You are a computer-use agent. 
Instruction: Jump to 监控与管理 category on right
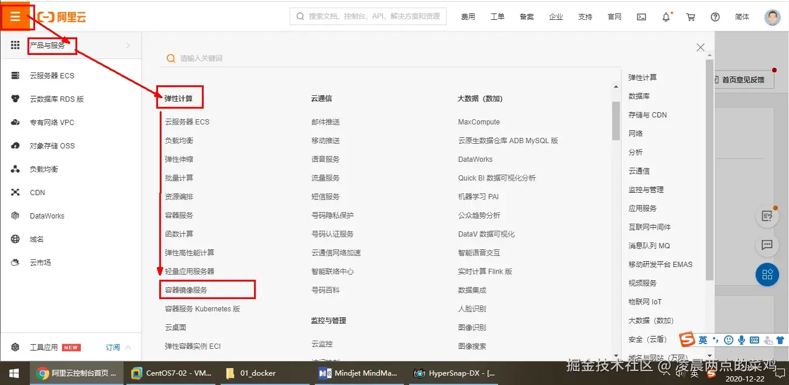click(x=646, y=189)
